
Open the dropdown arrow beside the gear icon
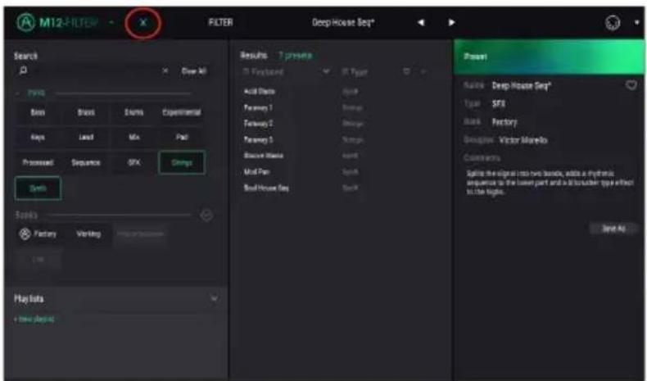(636, 22)
